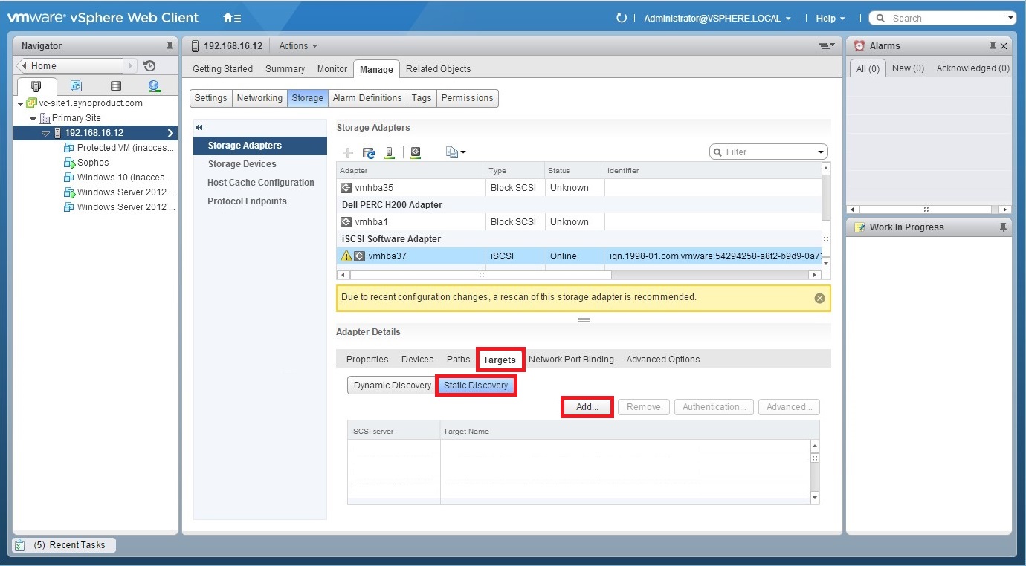
Task: Switch to the Targets tab
Action: click(x=500, y=359)
